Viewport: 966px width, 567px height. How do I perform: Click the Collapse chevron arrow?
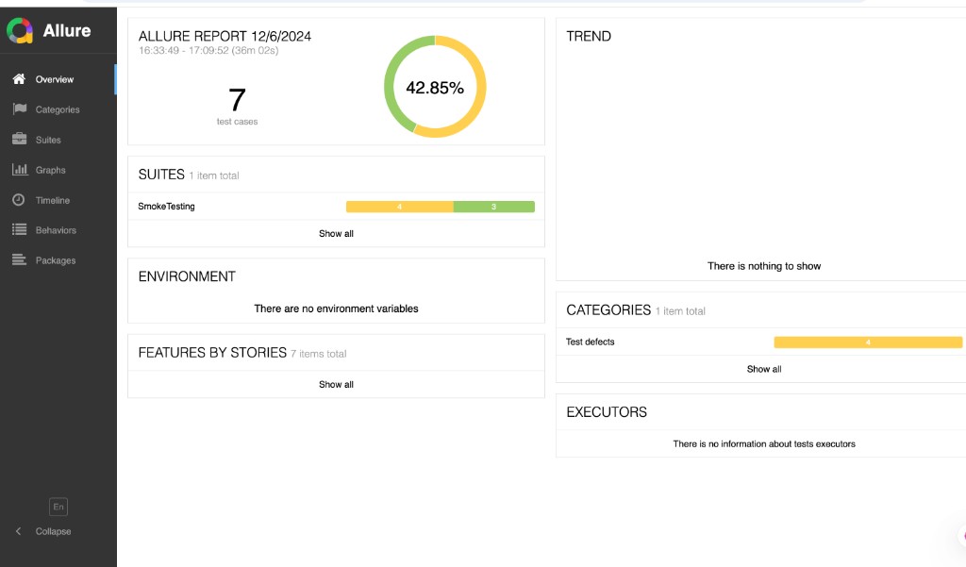coord(19,531)
